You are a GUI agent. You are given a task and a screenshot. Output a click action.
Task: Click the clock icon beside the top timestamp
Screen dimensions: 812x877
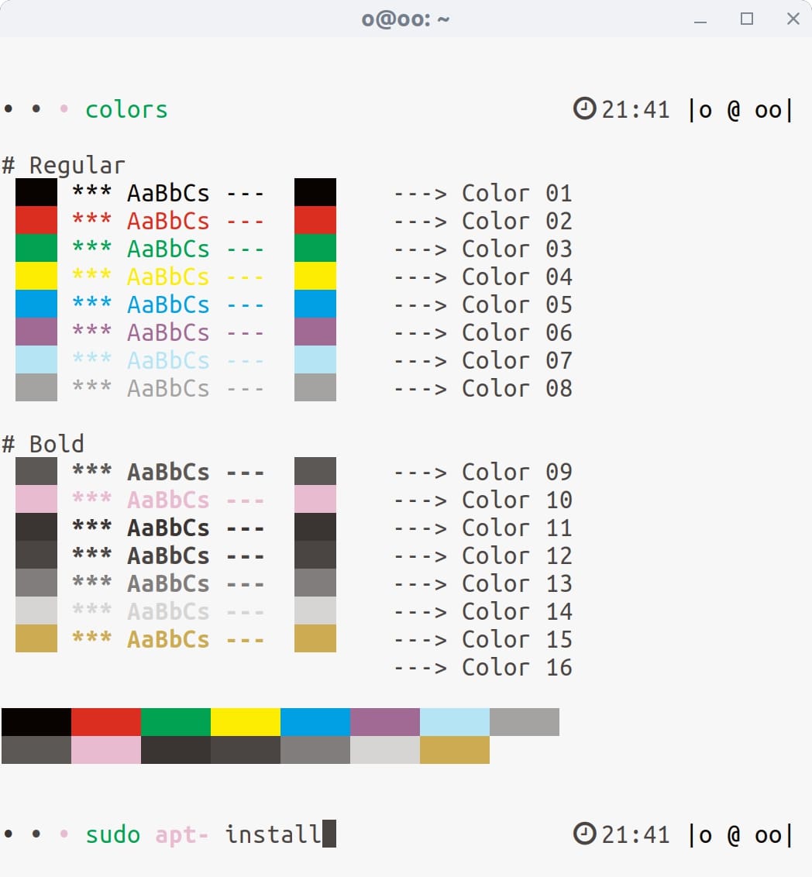pyautogui.click(x=584, y=108)
